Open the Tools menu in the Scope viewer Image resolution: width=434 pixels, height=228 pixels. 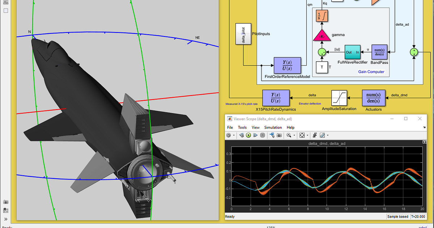(x=242, y=127)
